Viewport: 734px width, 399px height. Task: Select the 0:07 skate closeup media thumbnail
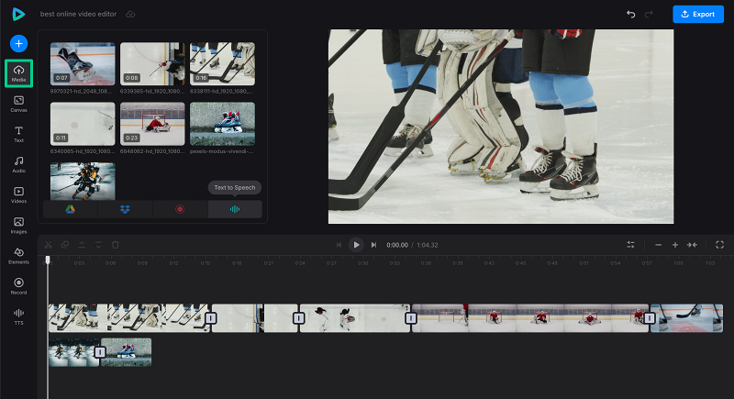[83, 63]
